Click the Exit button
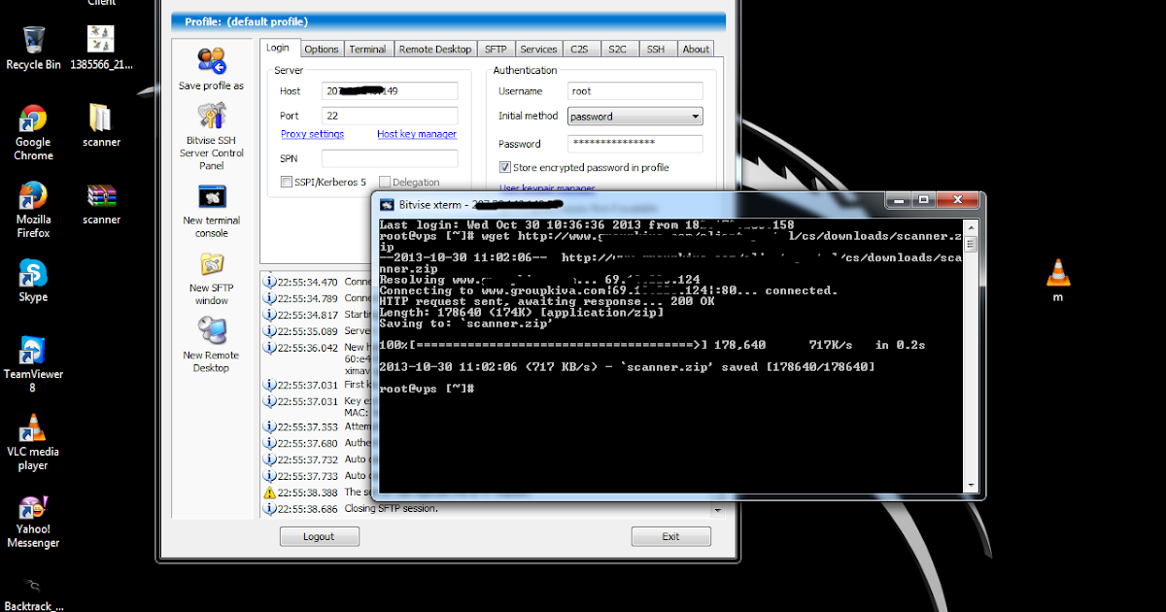The height and width of the screenshot is (612, 1166). (x=670, y=536)
